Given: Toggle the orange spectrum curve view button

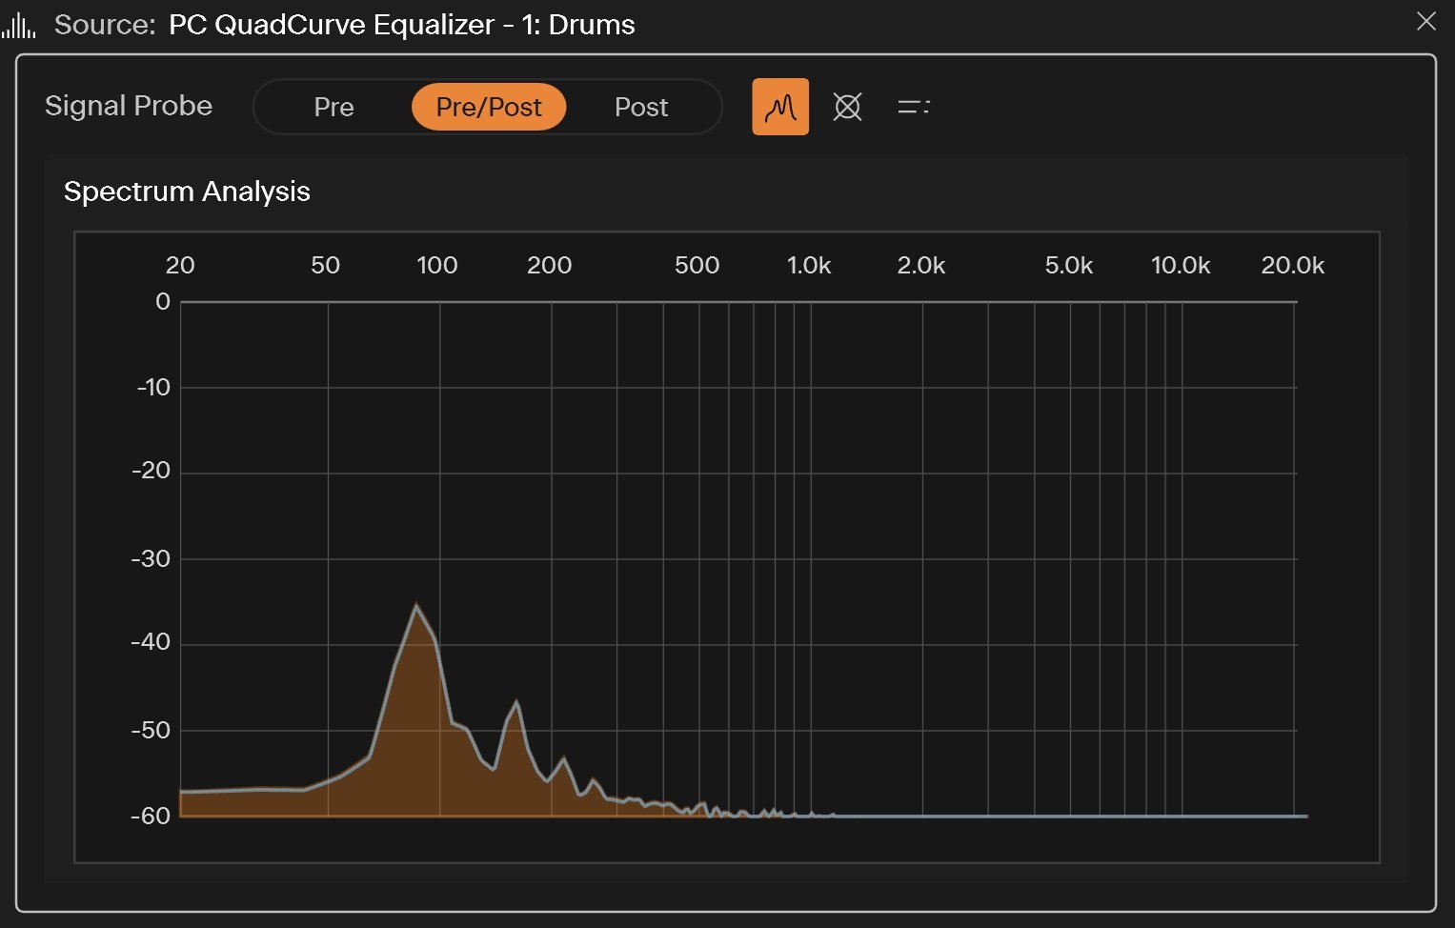Looking at the screenshot, I should (x=779, y=107).
